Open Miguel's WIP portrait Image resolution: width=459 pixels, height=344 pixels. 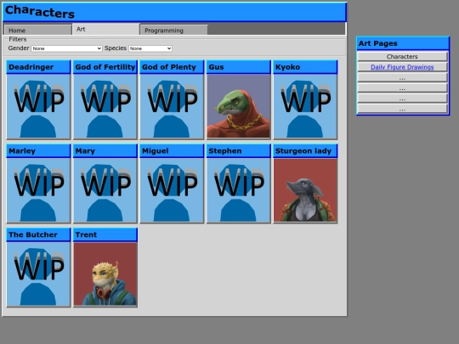[172, 190]
